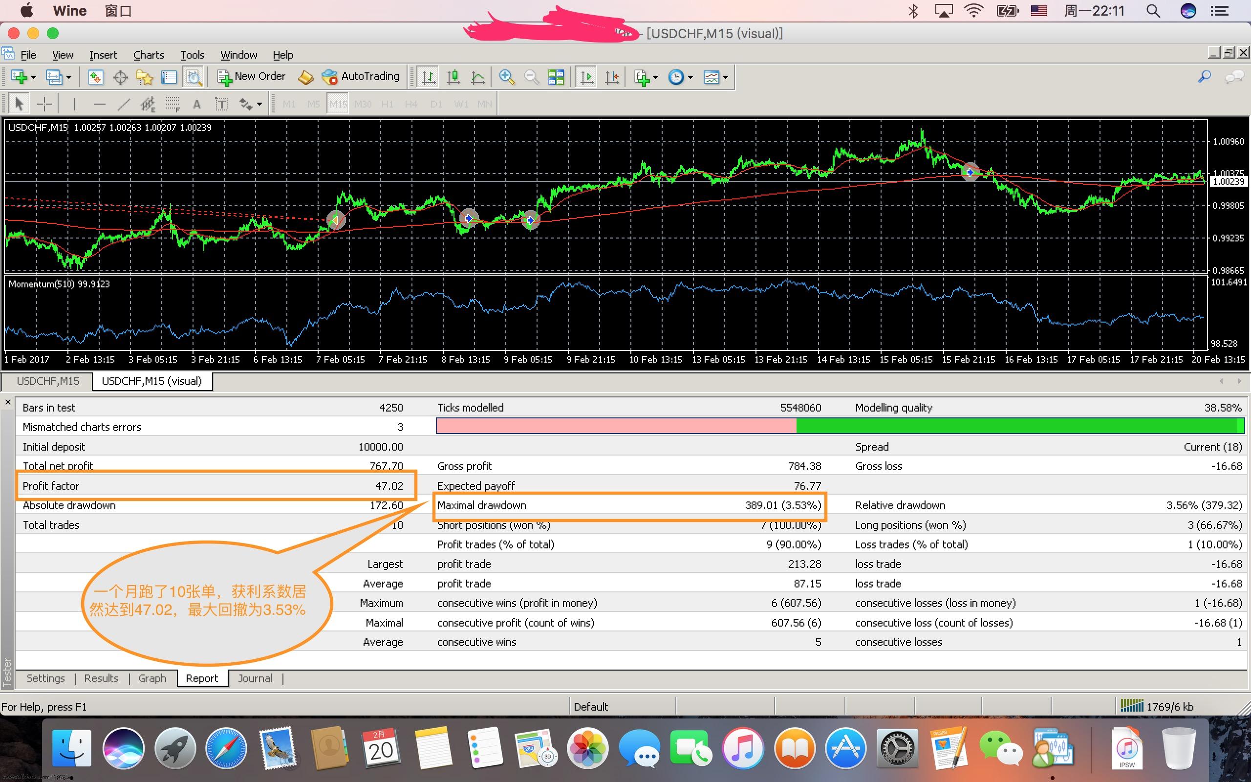
Task: Toggle the Navigator panel star-folder icon
Action: point(144,77)
